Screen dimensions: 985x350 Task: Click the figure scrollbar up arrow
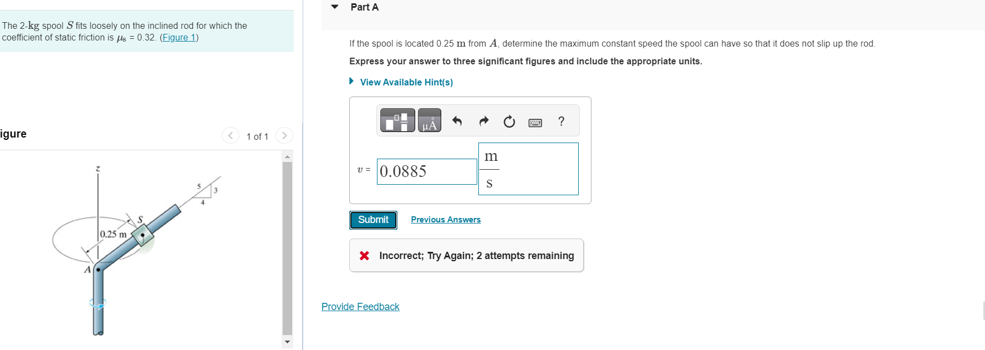pos(287,157)
